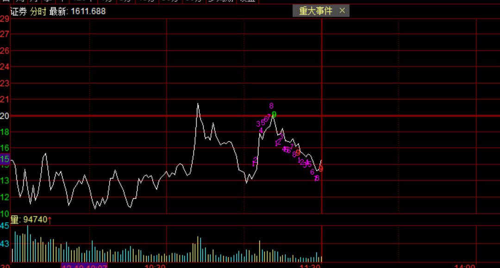Click the highlighted time tag on the time axis
Viewport: 500px width, 268px height.
84,266
